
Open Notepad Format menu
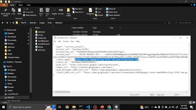(x=66, y=41)
